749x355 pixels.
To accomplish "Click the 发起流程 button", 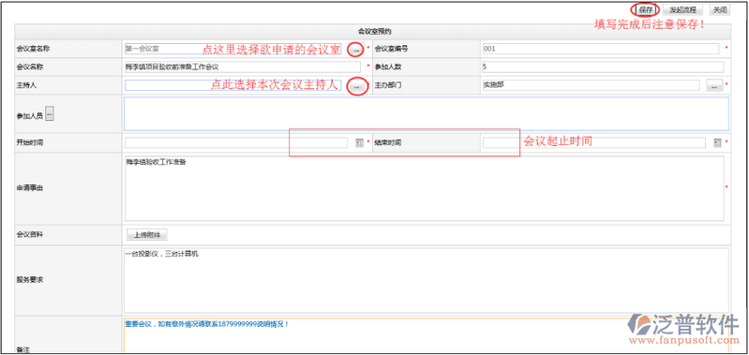I will coord(682,10).
